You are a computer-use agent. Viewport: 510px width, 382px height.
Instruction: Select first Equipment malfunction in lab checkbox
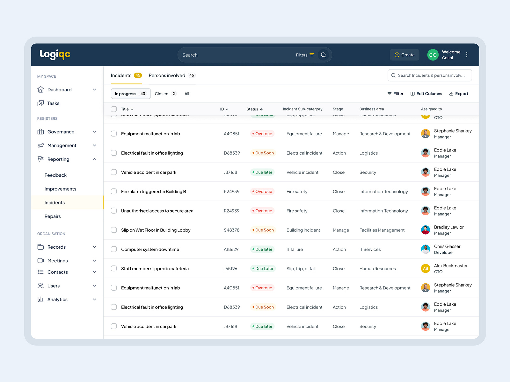tap(114, 134)
